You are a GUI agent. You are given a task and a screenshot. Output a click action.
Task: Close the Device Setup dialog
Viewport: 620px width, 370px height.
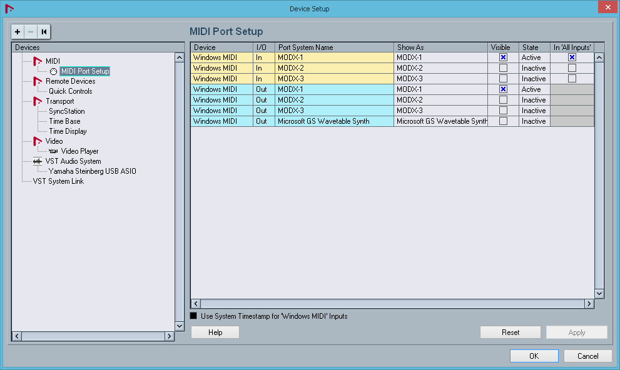(x=608, y=7)
